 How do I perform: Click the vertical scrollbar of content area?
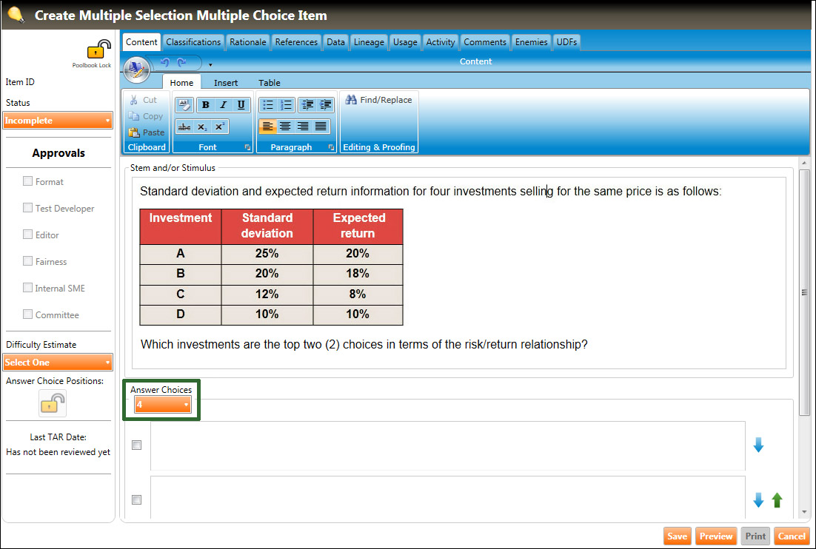click(804, 292)
